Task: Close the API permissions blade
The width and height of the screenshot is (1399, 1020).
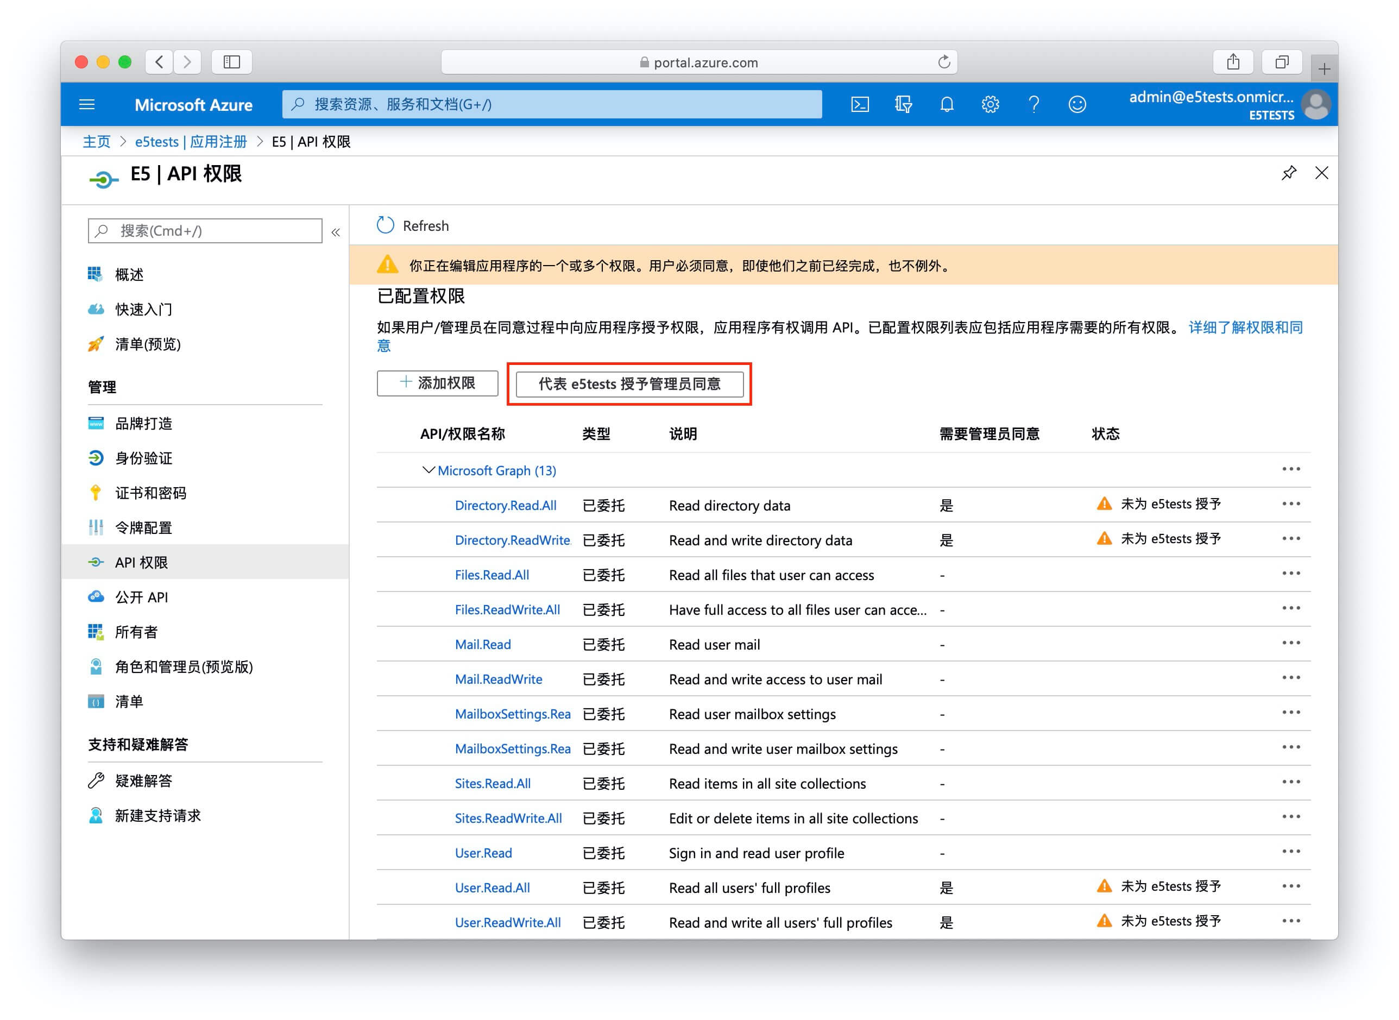Action: [1321, 173]
